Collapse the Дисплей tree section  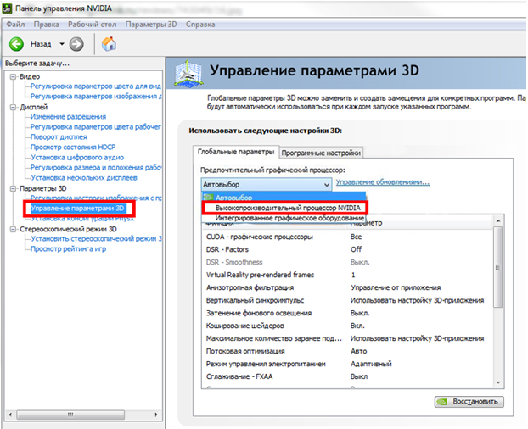13,108
